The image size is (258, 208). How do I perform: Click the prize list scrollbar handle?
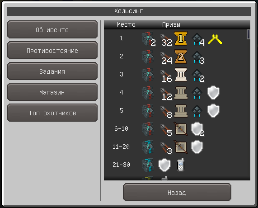pyautogui.click(x=249, y=34)
